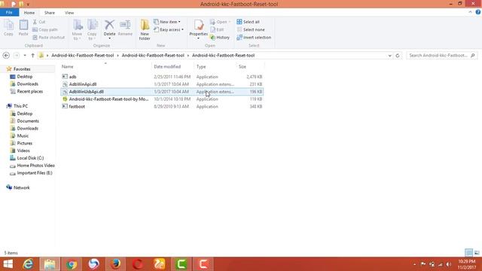482x271 pixels.
Task: Sort files by Date modified column
Action: coord(172,66)
